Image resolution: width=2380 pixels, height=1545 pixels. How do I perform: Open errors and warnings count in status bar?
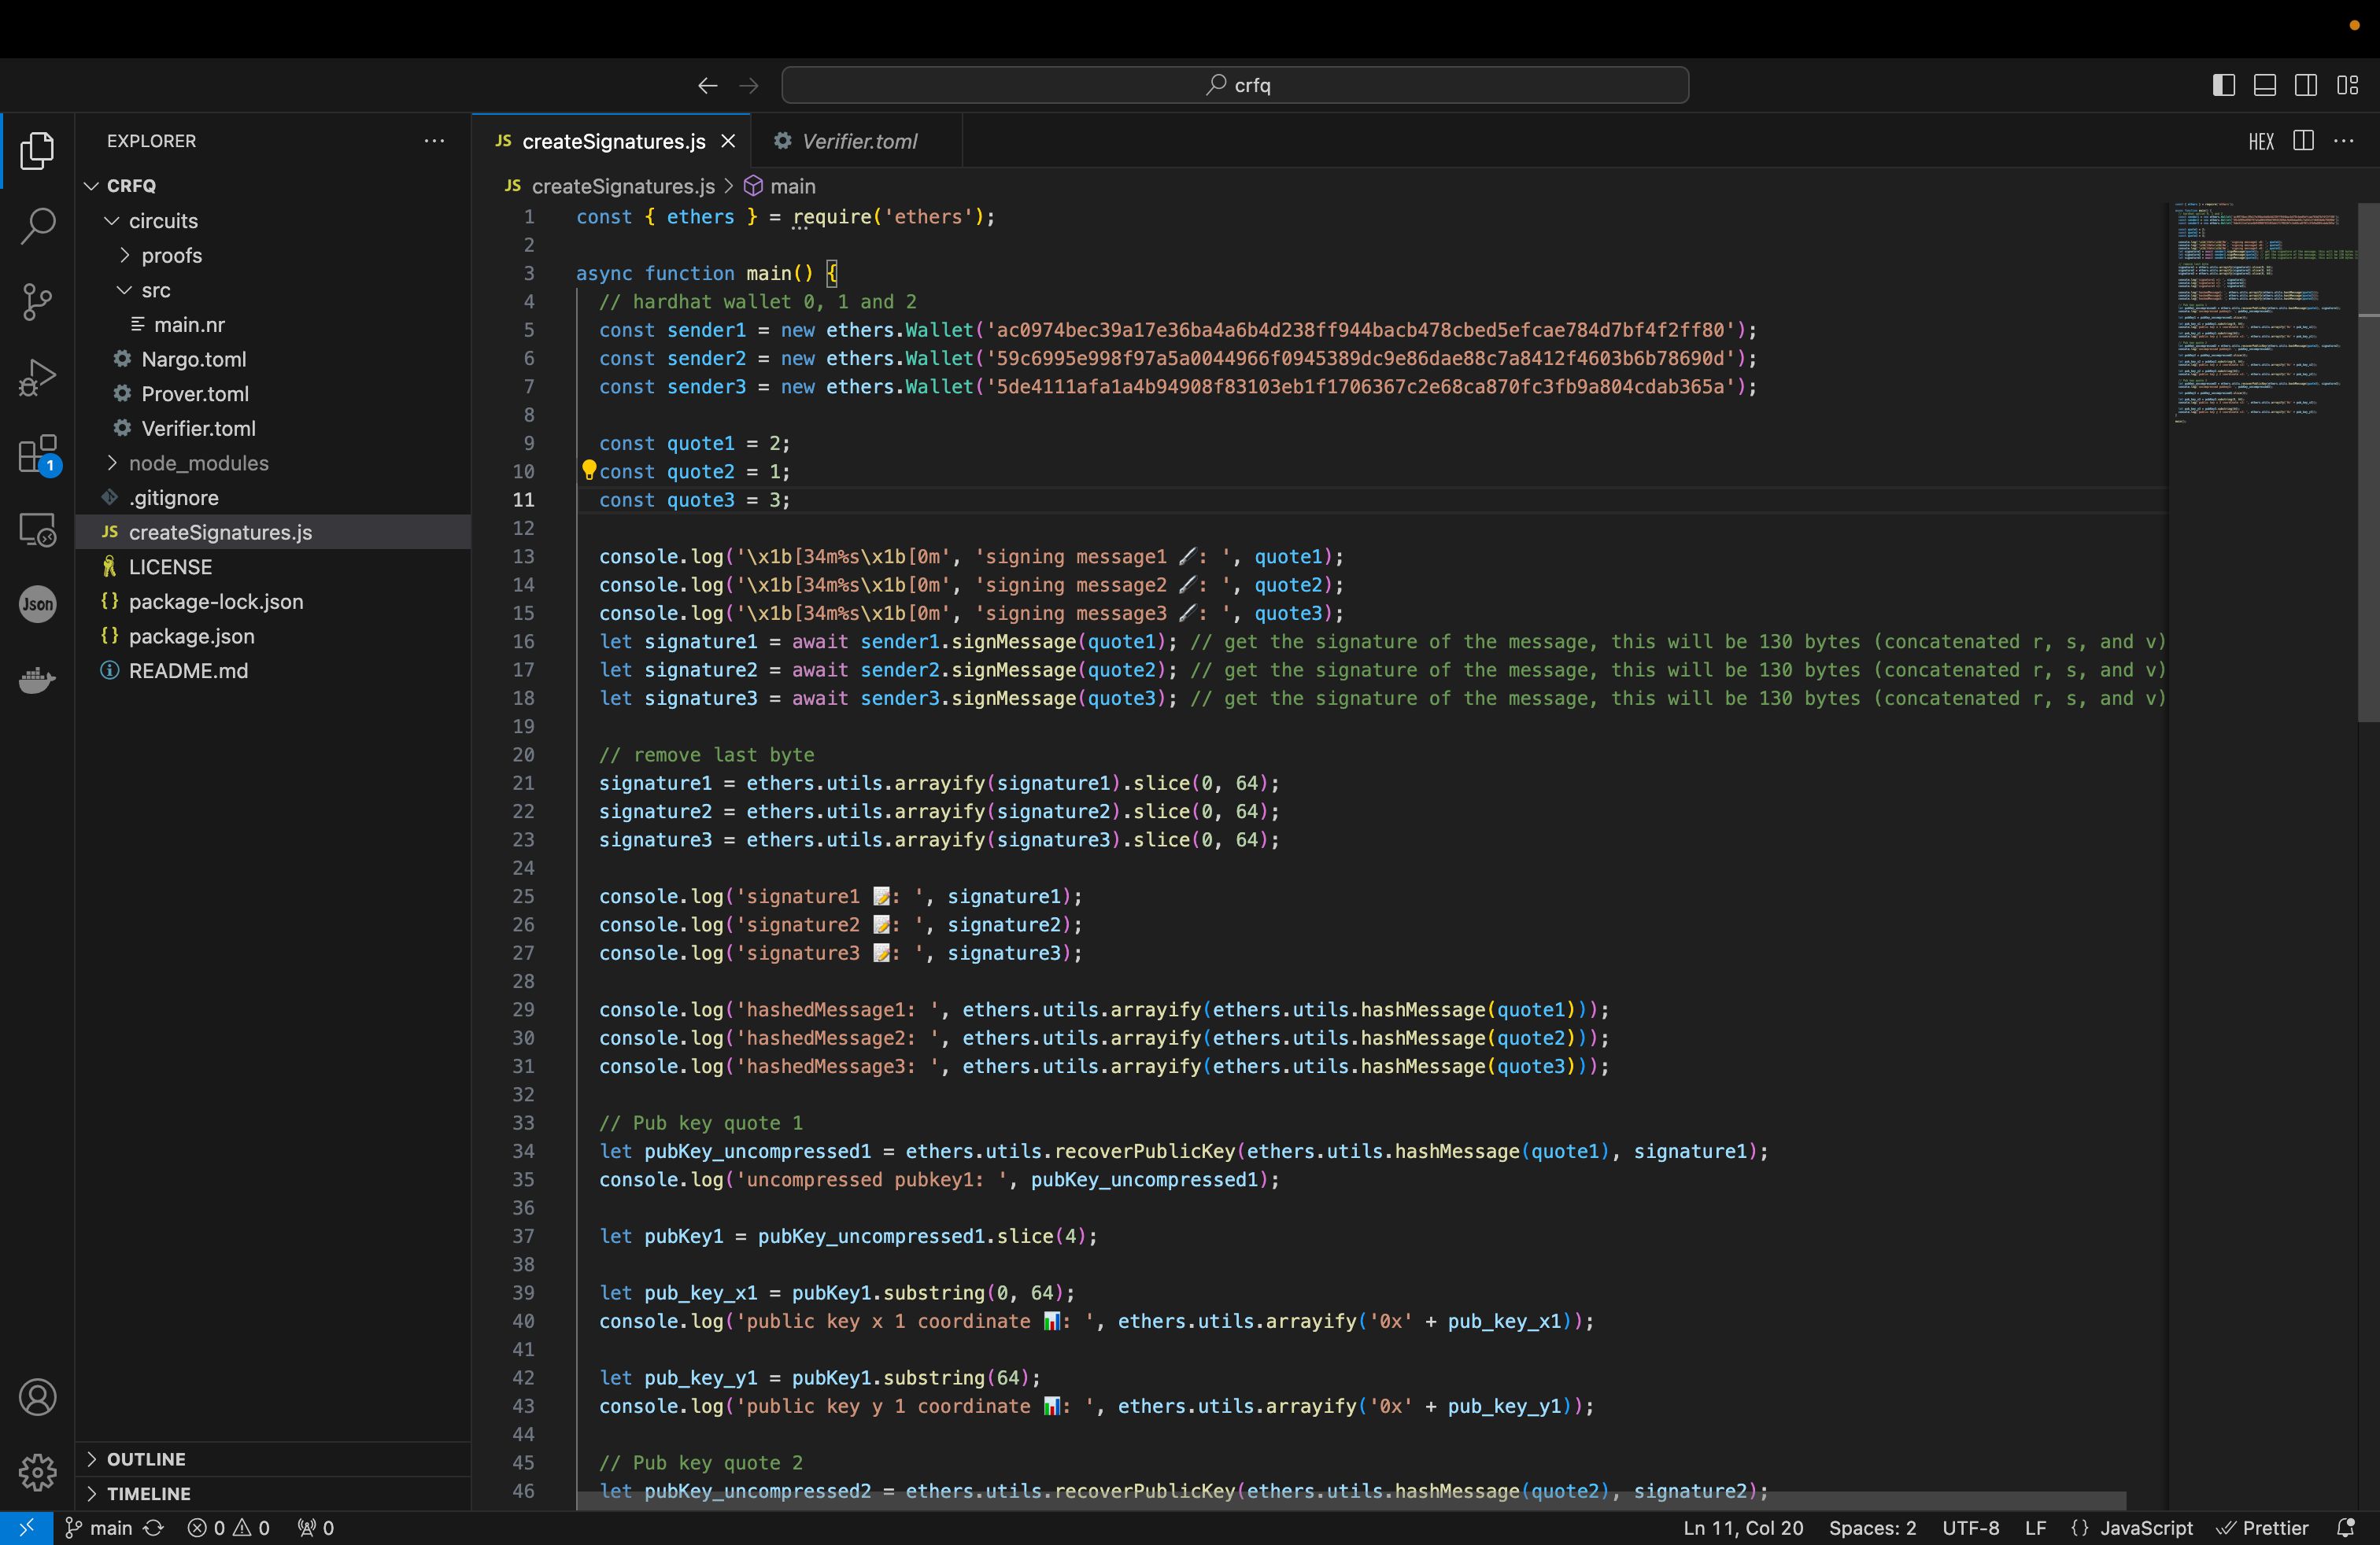coord(229,1528)
